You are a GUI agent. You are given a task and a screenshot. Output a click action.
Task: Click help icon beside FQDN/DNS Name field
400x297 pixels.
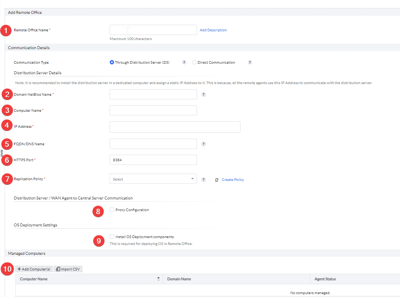203,144
